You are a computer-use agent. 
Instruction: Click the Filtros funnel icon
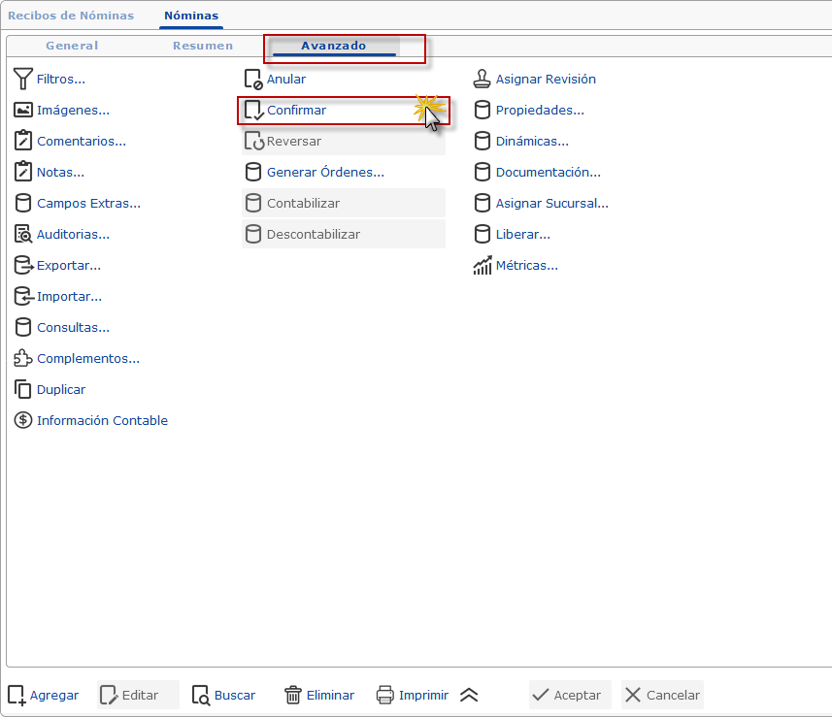pyautogui.click(x=23, y=79)
